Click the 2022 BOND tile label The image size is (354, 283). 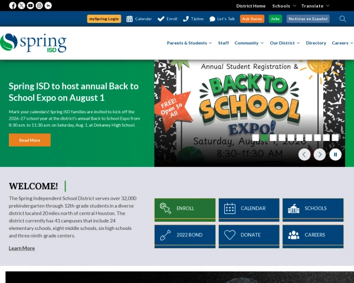pyautogui.click(x=189, y=235)
